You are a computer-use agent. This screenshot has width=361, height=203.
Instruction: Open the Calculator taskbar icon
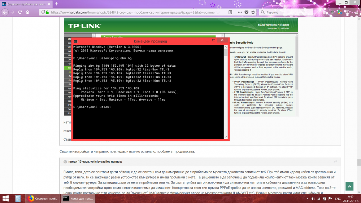tap(18, 198)
